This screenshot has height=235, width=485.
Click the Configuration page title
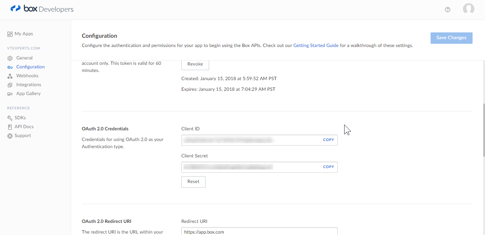click(99, 36)
